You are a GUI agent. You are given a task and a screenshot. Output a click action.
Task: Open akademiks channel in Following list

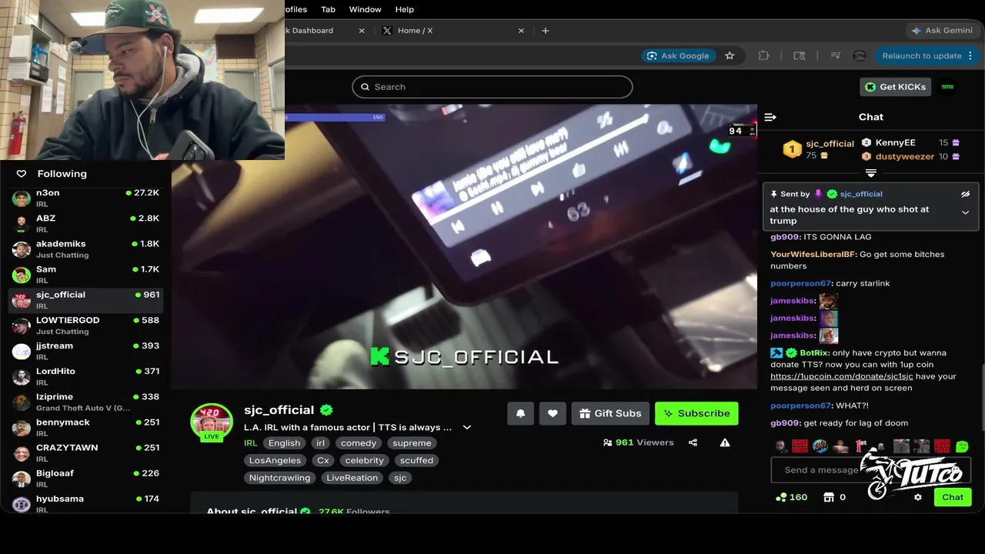click(x=85, y=249)
